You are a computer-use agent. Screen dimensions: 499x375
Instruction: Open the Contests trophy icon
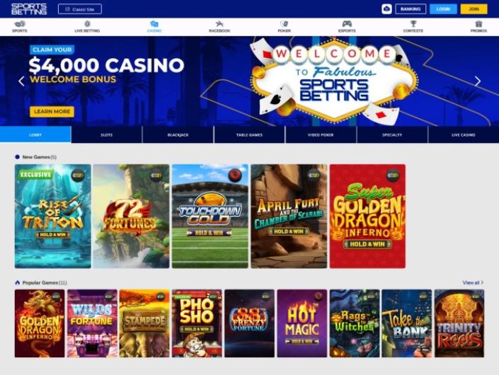[413, 23]
